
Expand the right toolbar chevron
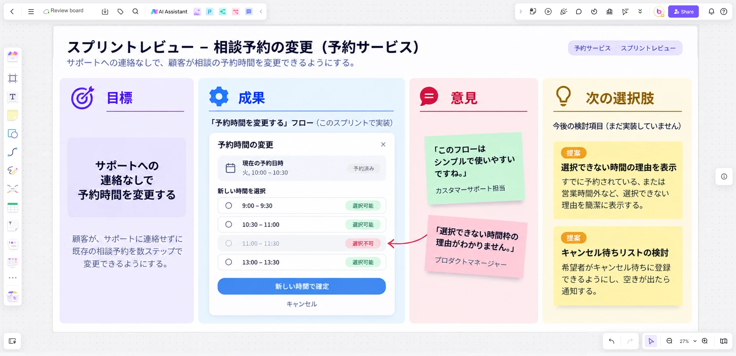tap(521, 12)
